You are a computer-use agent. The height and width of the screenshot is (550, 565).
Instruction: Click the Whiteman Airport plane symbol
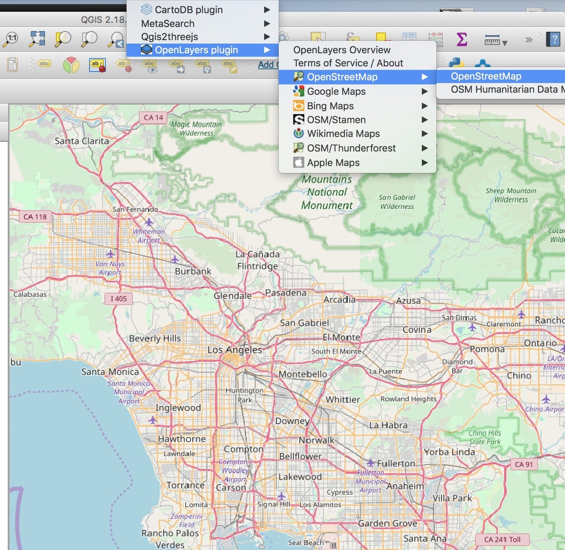pos(149,222)
